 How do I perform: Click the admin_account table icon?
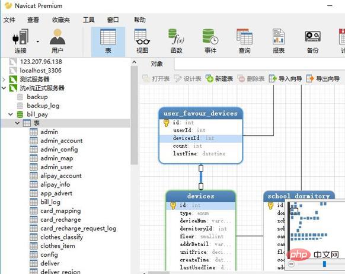tap(34, 141)
